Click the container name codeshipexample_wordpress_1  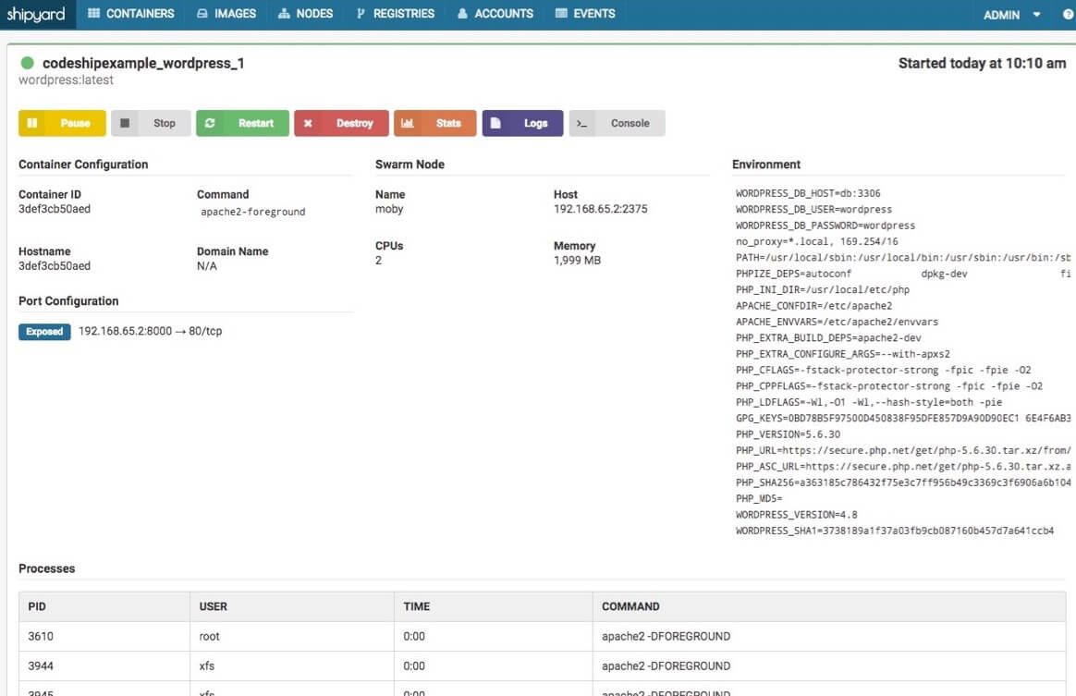click(143, 63)
